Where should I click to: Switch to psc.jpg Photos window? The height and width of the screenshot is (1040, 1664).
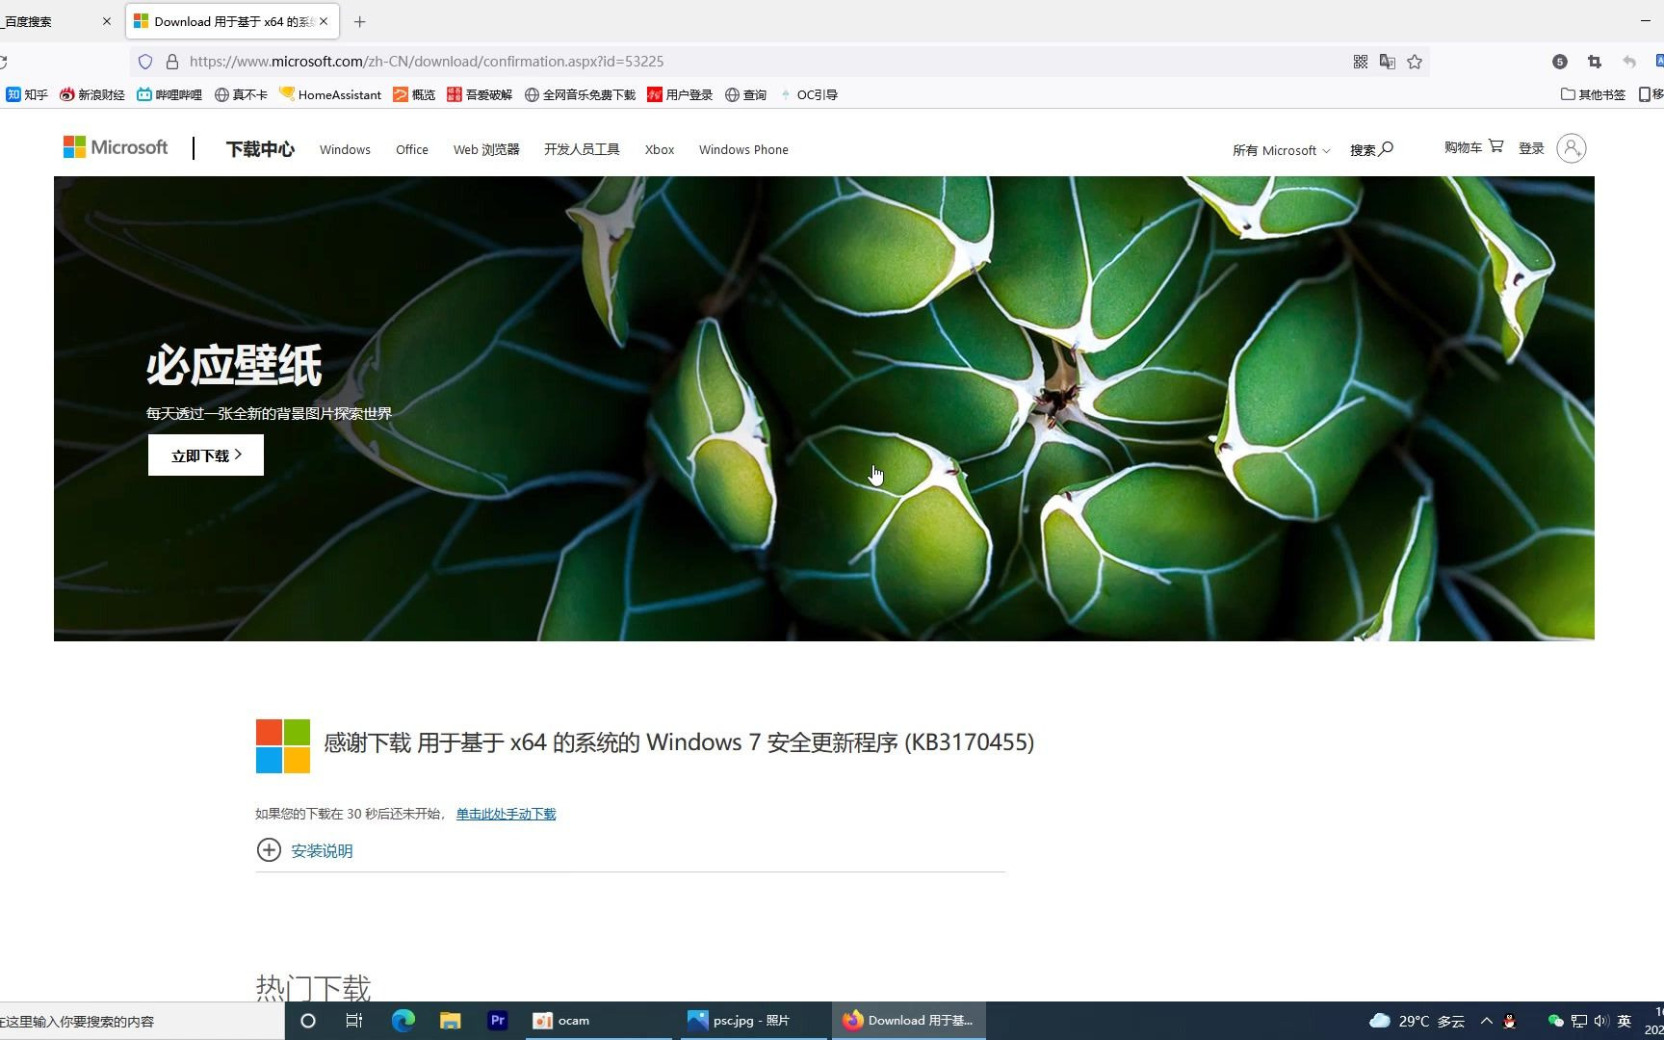point(752,1021)
